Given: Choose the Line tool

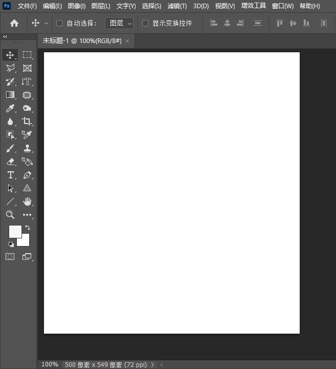Looking at the screenshot, I should click(x=10, y=202).
